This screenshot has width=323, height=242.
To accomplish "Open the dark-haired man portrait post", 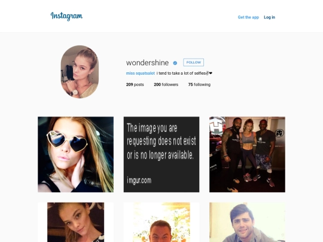I will click(x=247, y=222).
